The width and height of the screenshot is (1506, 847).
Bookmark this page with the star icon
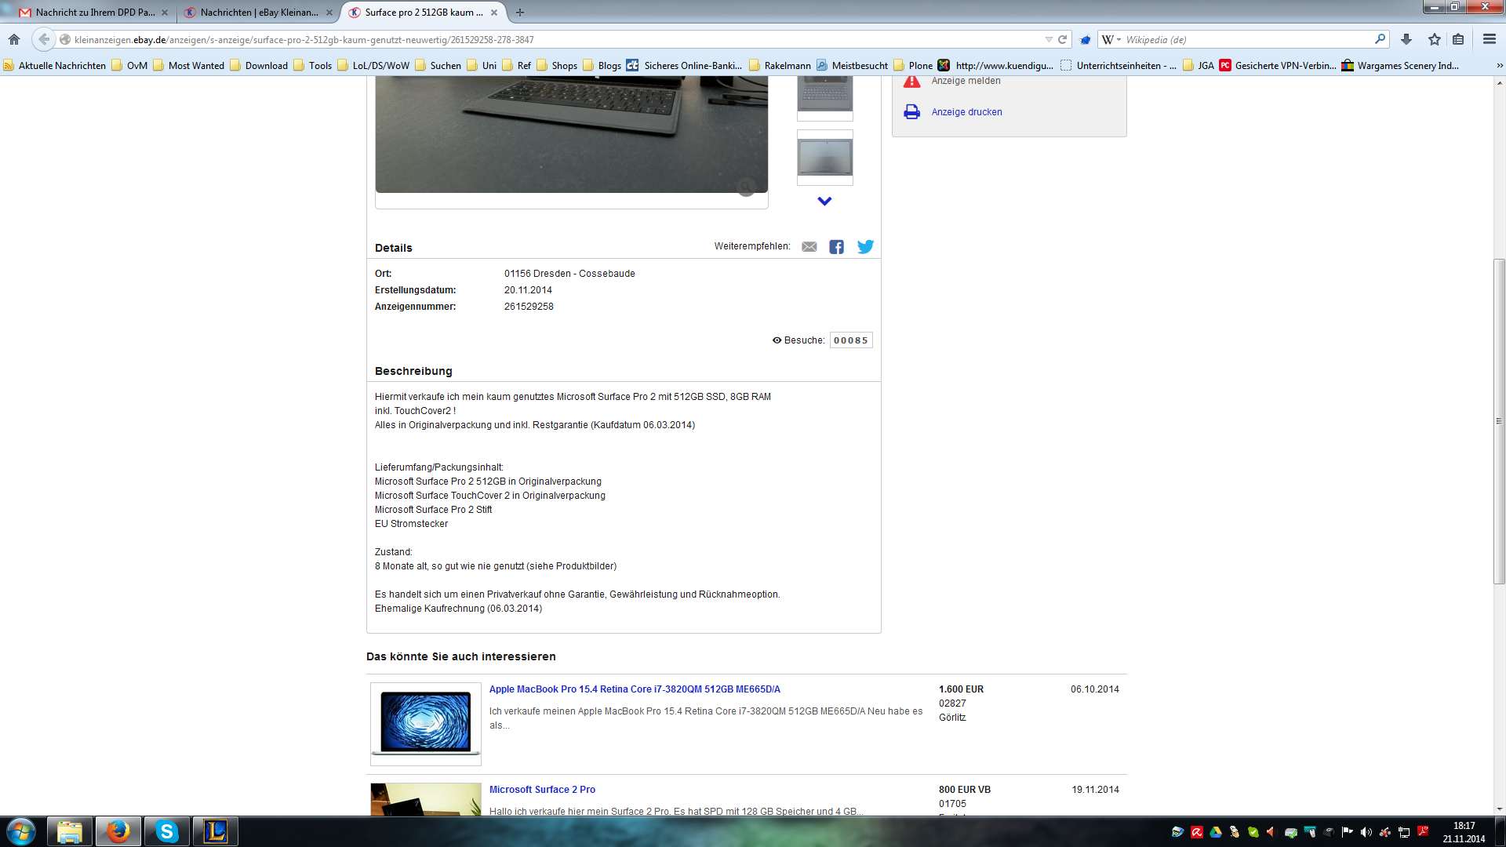click(1434, 39)
